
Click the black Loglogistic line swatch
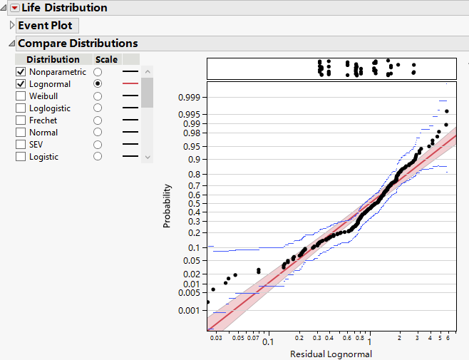pyautogui.click(x=130, y=108)
